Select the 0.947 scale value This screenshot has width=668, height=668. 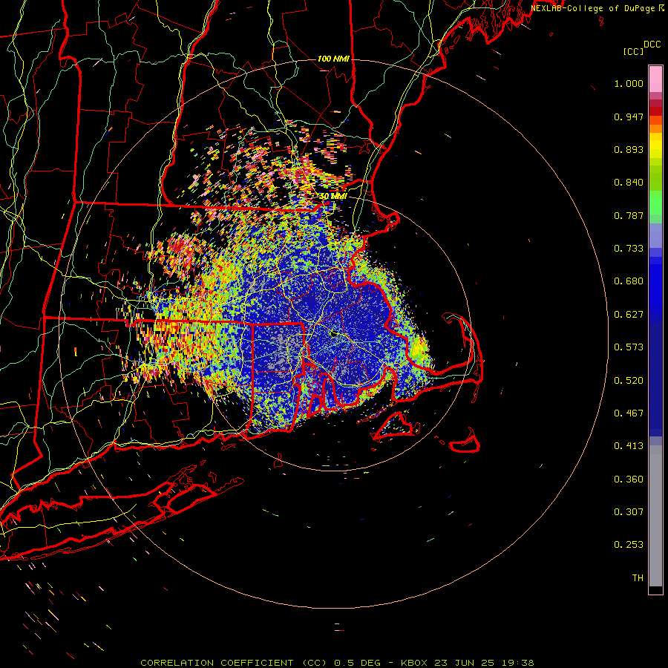629,117
